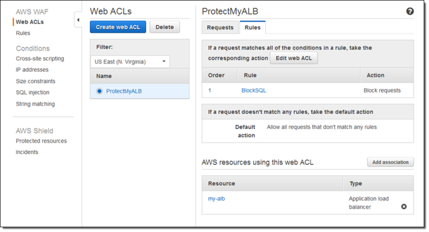Open Incidents under AWS Shield
429x232 pixels.
[27, 153]
